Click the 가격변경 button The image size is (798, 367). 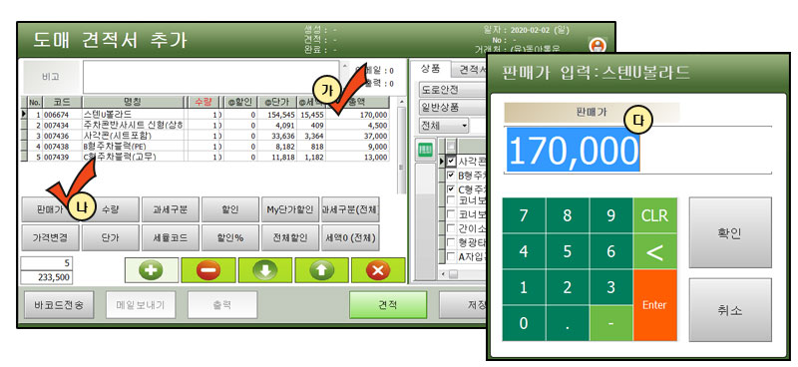click(x=50, y=237)
